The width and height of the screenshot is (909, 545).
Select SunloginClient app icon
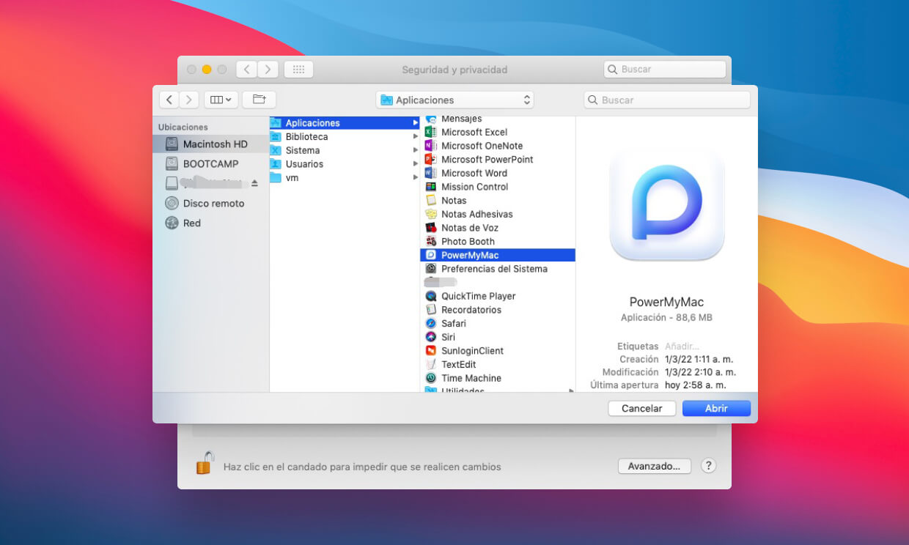(431, 351)
